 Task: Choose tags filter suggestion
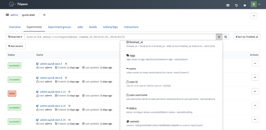point(171,57)
